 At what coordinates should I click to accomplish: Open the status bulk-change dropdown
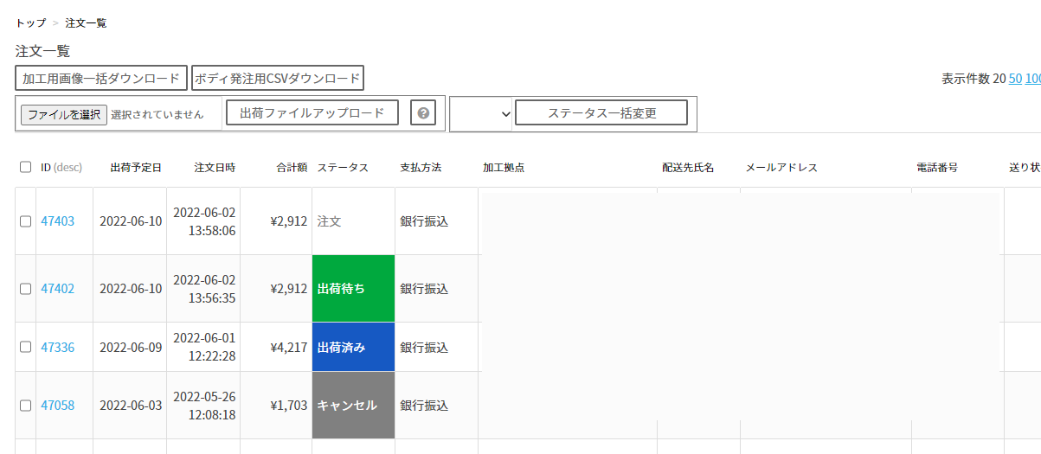(x=481, y=113)
